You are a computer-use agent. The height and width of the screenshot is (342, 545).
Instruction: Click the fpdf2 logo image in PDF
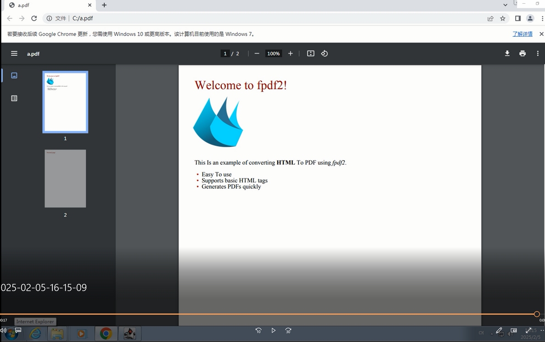(x=218, y=122)
